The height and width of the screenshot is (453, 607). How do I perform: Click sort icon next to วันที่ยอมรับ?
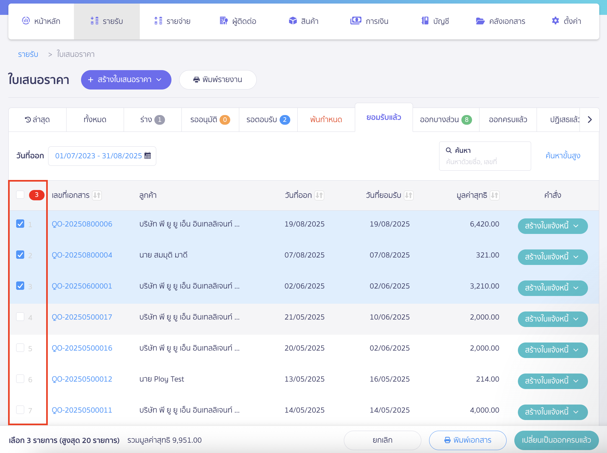tap(408, 195)
